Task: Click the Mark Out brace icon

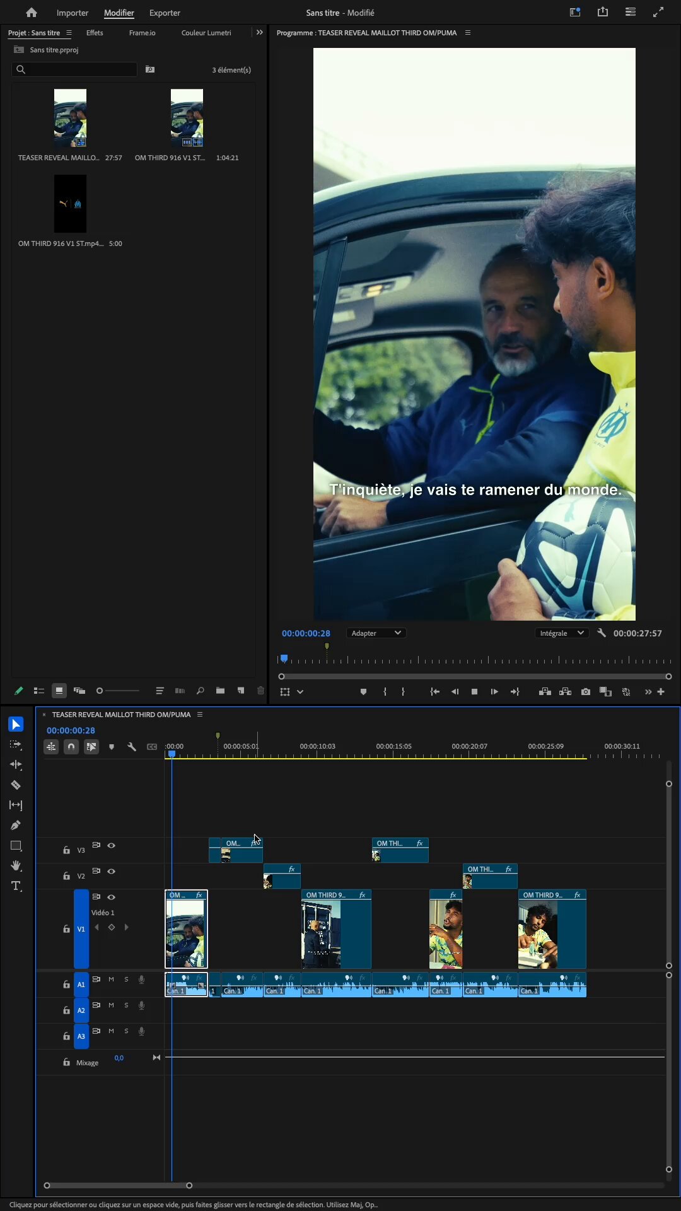Action: coord(403,692)
